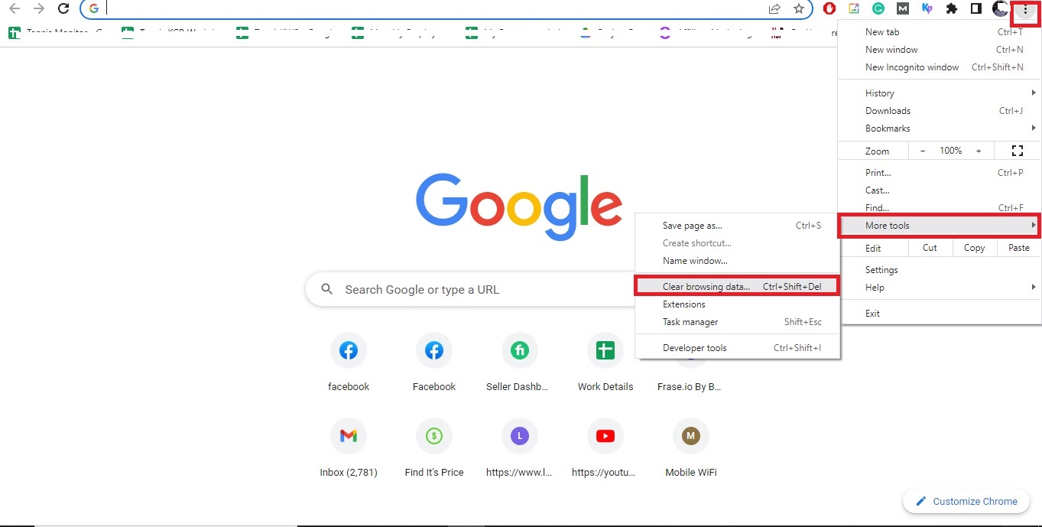The image size is (1042, 527).
Task: Open the Task manager menu item
Action: tap(690, 322)
